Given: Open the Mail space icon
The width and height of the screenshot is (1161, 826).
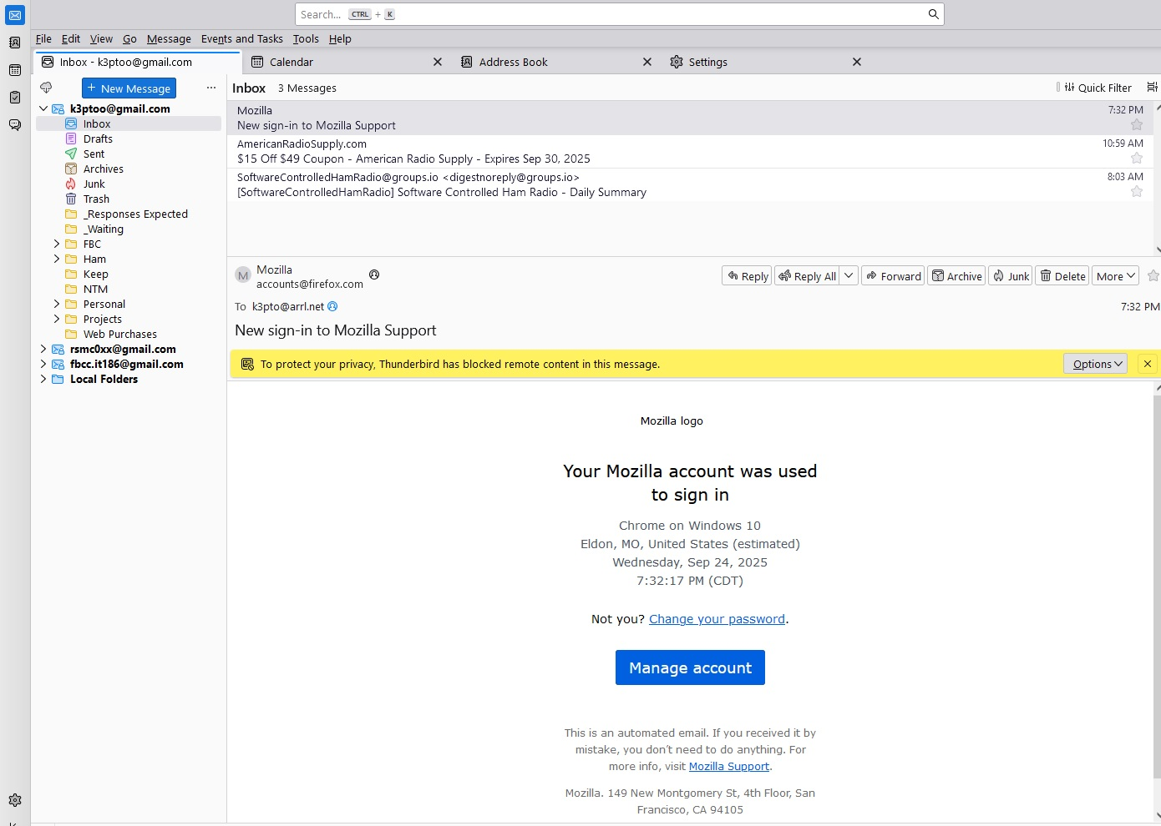Looking at the screenshot, I should [15, 15].
